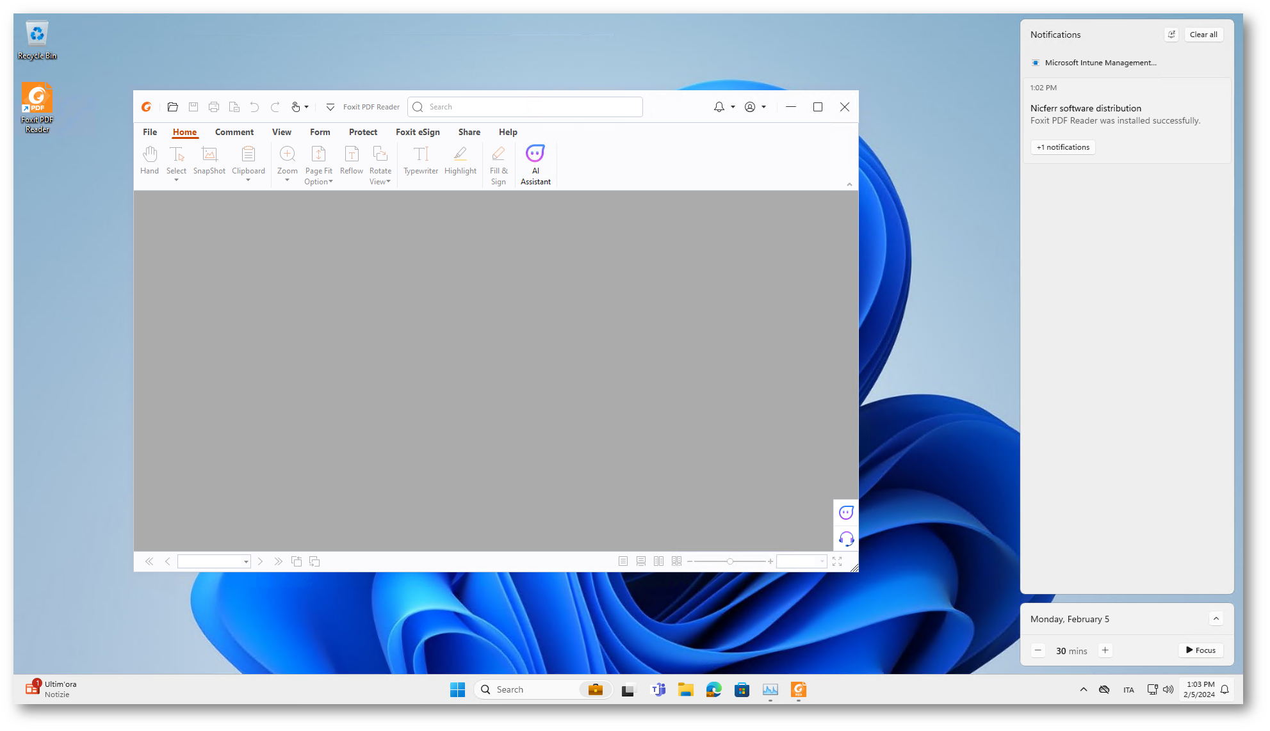Click Clear all in Notifications
Viewport: 1270px width, 731px height.
click(x=1203, y=35)
